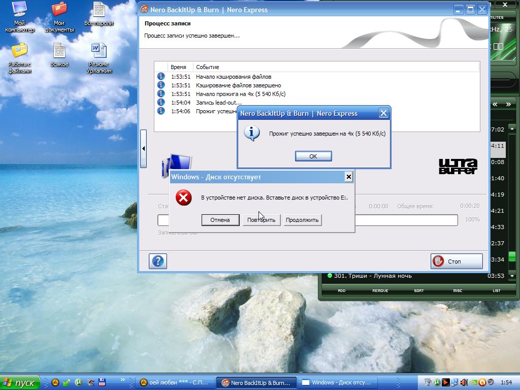This screenshot has width=520, height=390.
Task: Click the Стоп button in Nero Express
Action: 457,262
